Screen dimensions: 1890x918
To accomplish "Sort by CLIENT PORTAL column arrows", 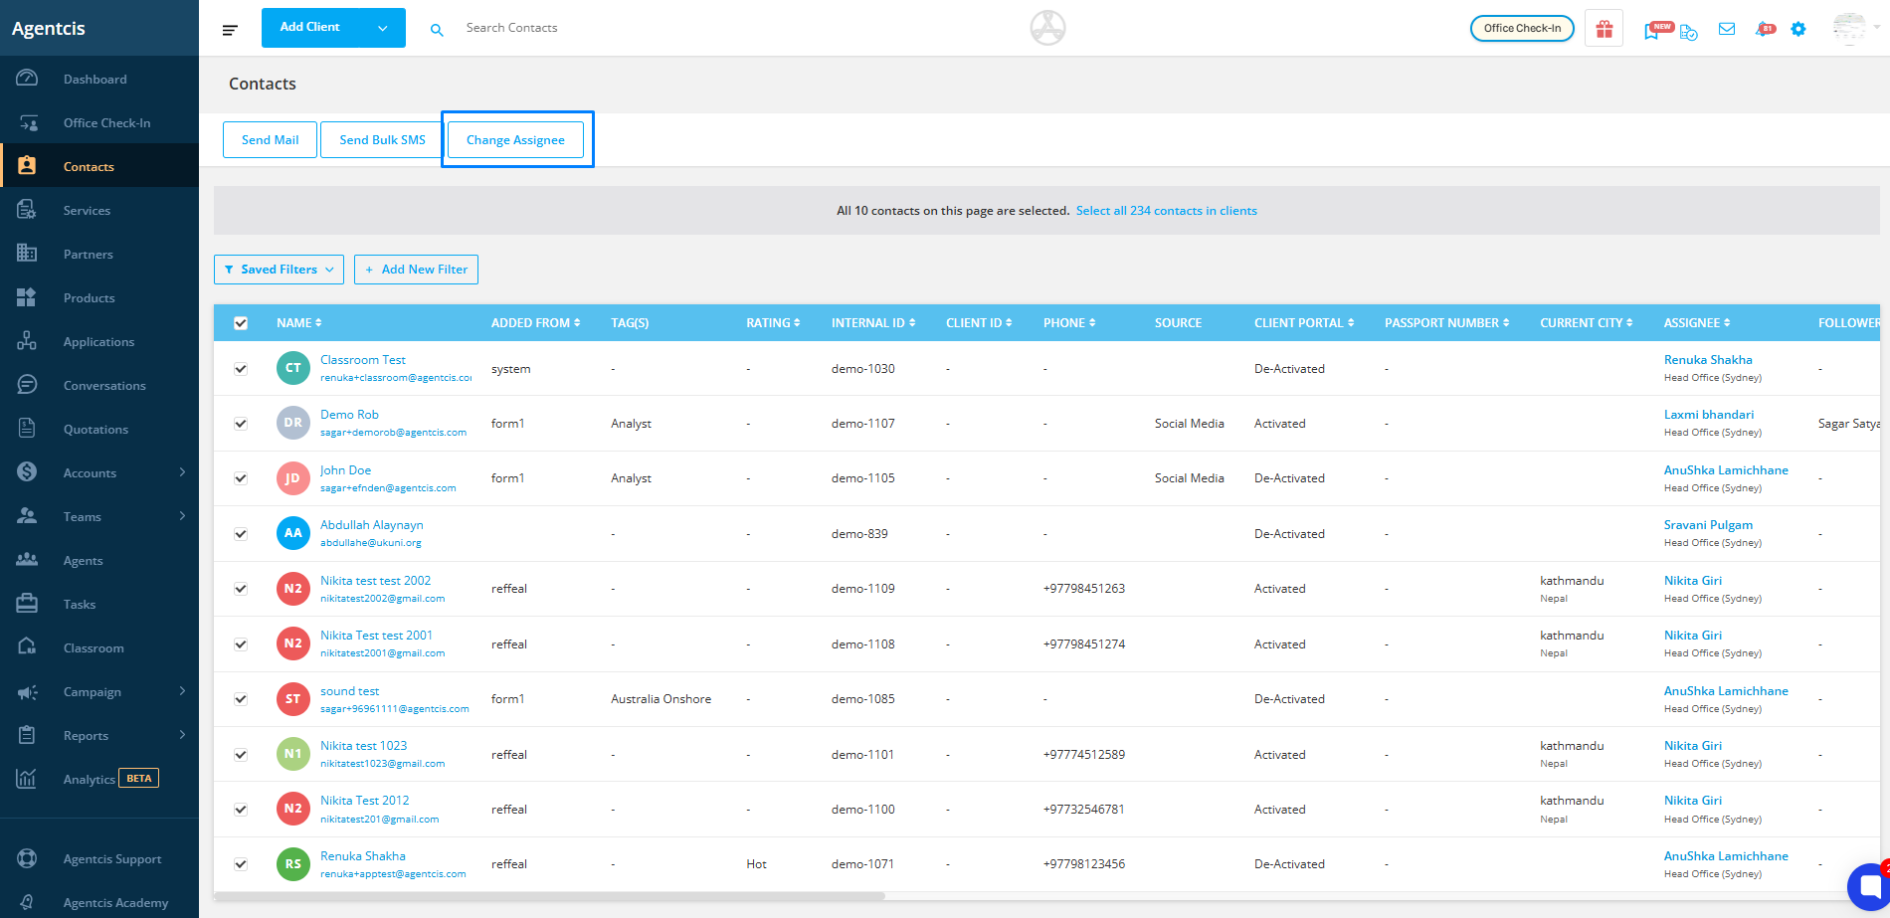I will tap(1351, 323).
